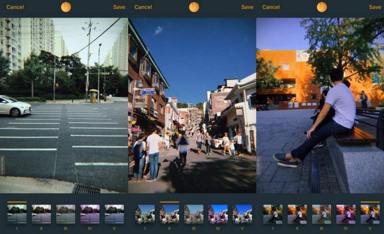Viewport: 384px width, 234px height.
Task: Pick filter V for the busy street photo
Action: tap(242, 214)
